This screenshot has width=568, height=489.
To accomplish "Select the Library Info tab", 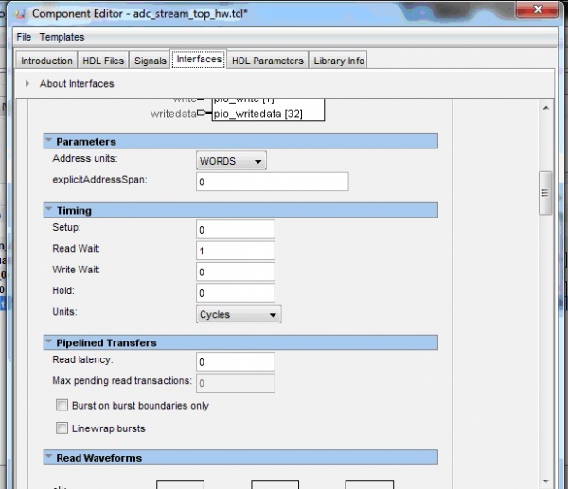I will pyautogui.click(x=338, y=61).
